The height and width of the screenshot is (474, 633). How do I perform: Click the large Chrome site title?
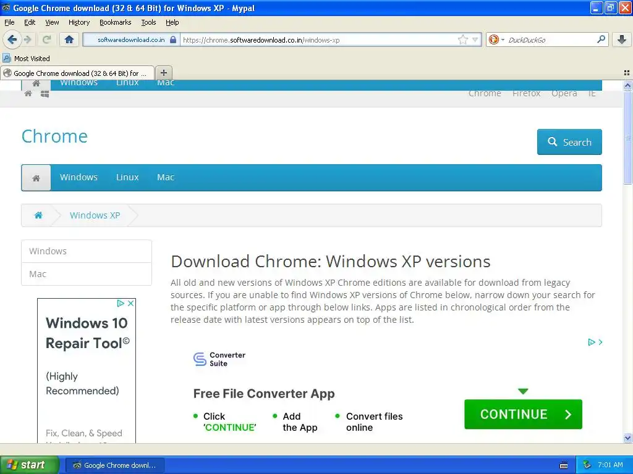[x=54, y=136]
